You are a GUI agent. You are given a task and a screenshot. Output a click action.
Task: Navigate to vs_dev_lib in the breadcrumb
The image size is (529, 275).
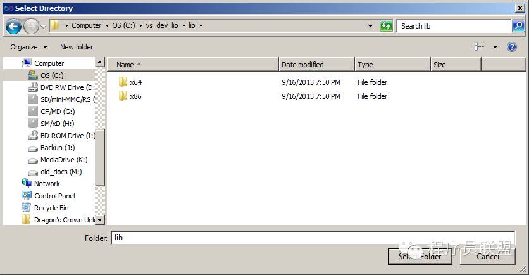tap(162, 25)
